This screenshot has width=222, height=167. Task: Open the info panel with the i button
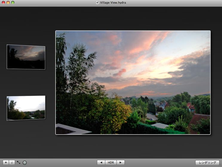[12, 163]
